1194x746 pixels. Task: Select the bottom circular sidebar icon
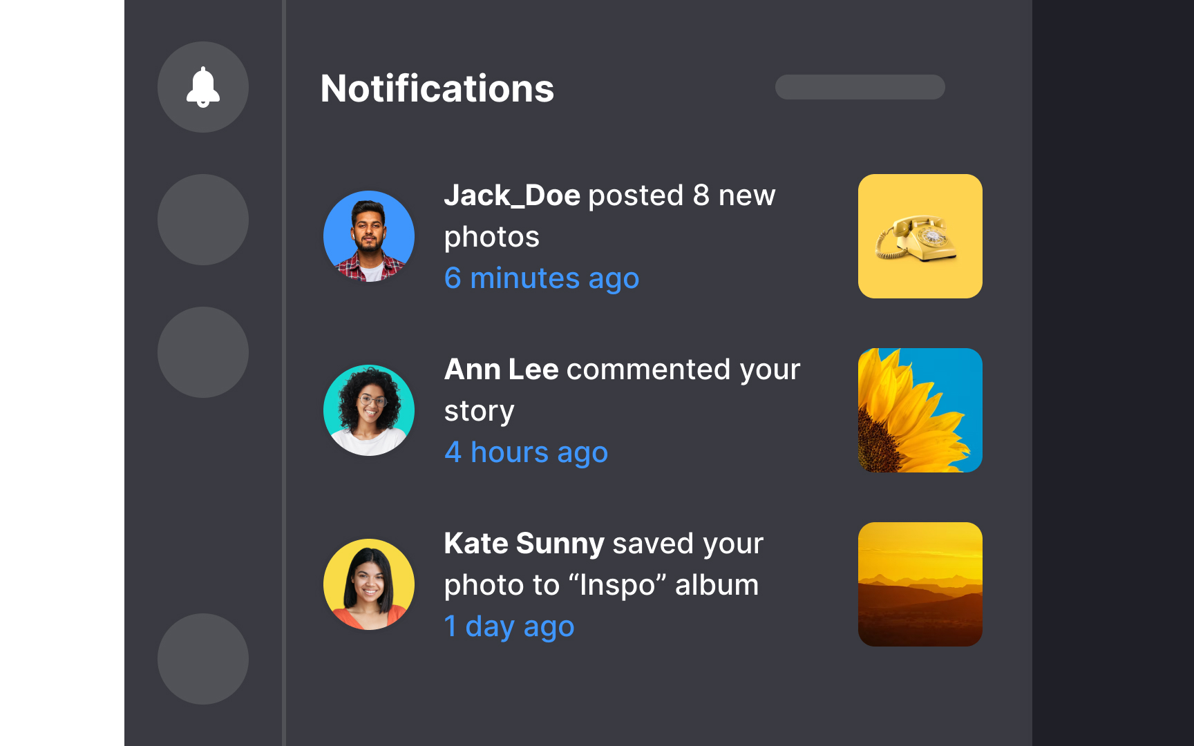point(202,659)
